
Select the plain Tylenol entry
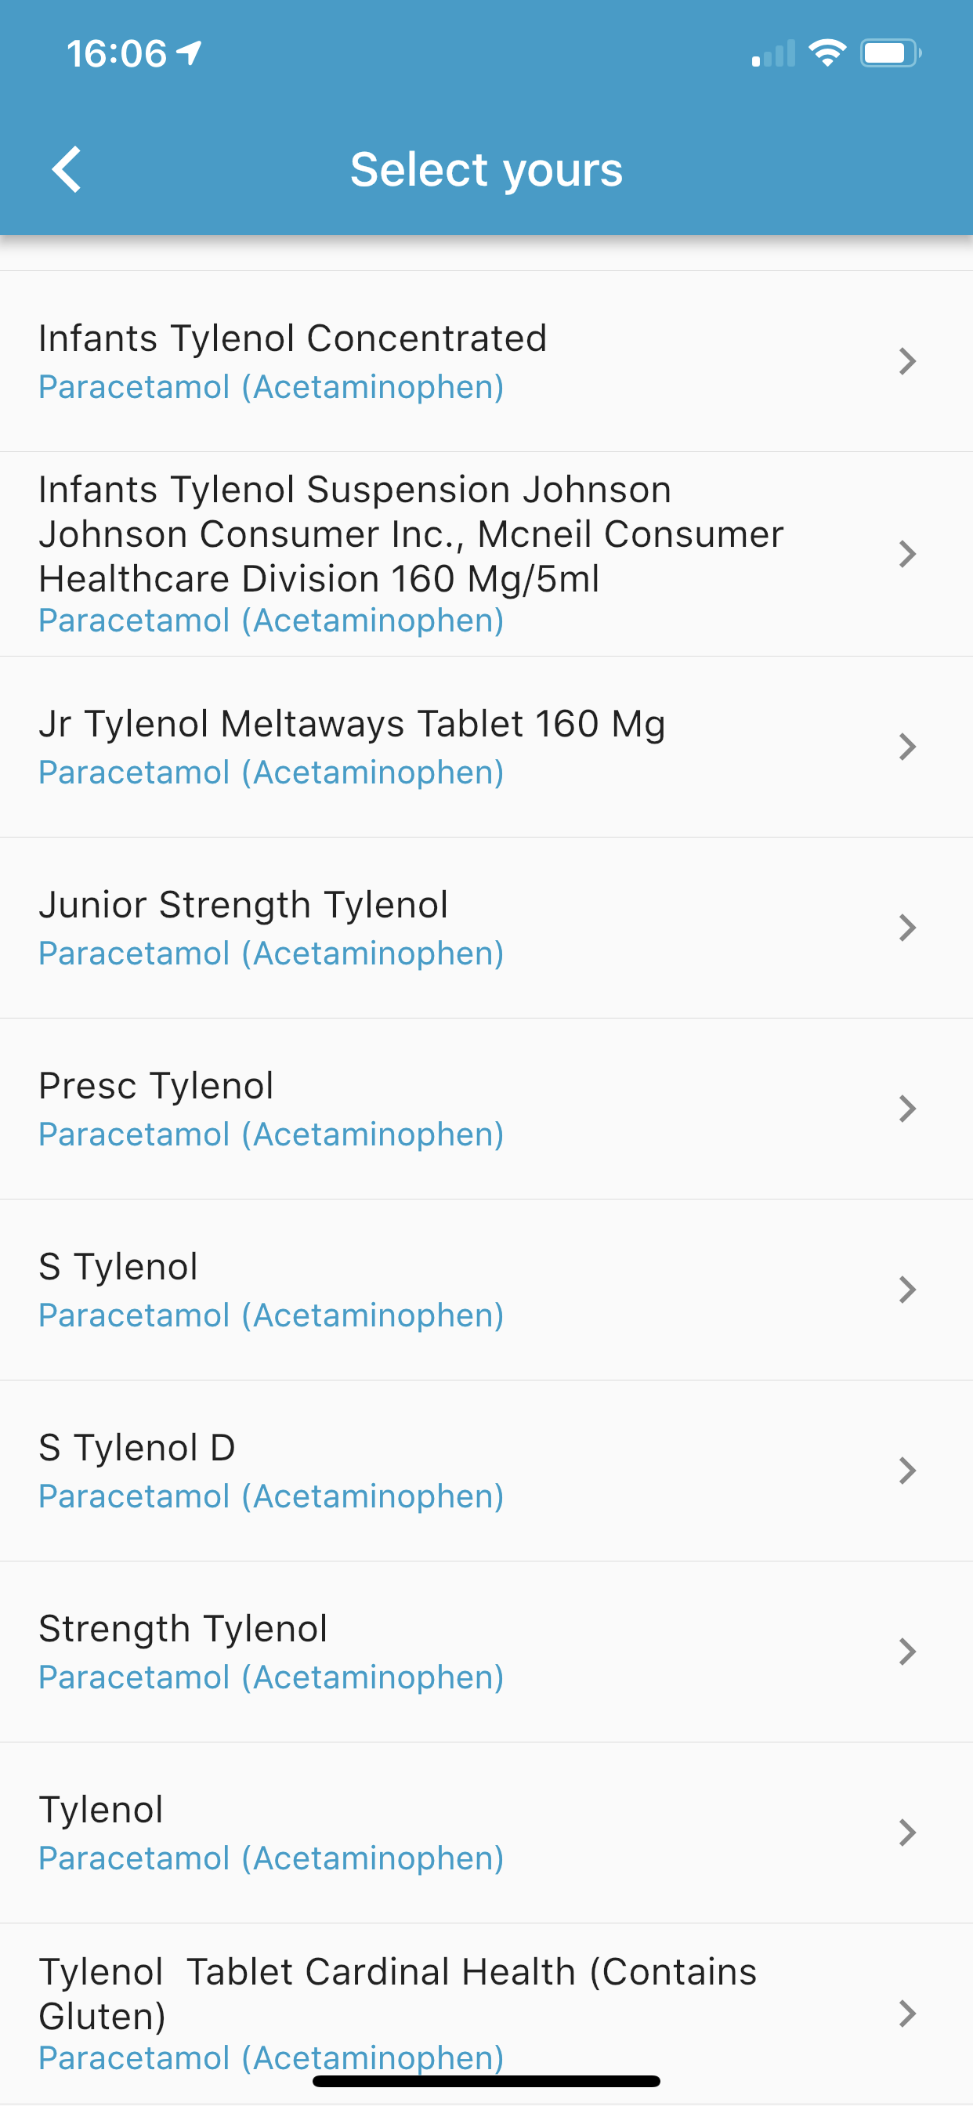coord(486,1832)
